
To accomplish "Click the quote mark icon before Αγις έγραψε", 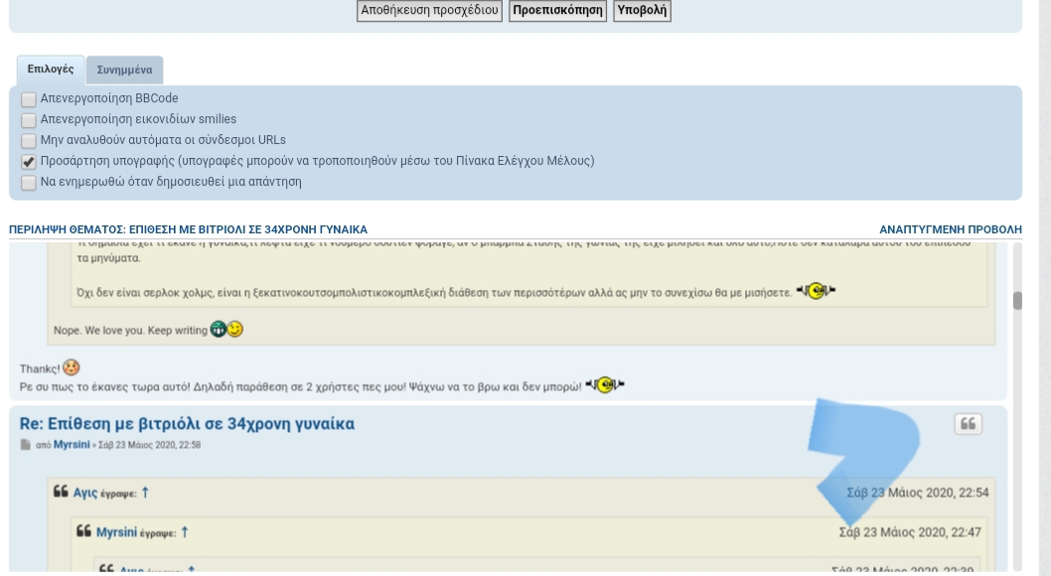I will (x=61, y=492).
